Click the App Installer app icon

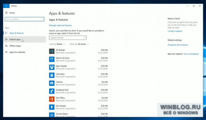[52, 67]
